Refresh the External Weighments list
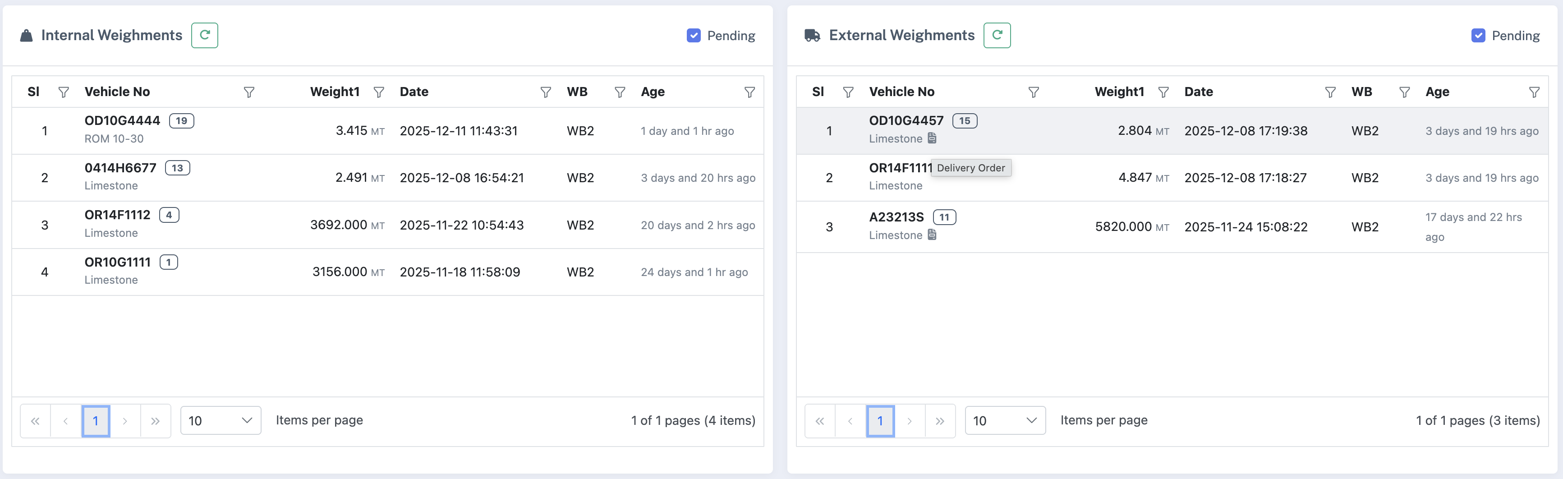 point(996,35)
